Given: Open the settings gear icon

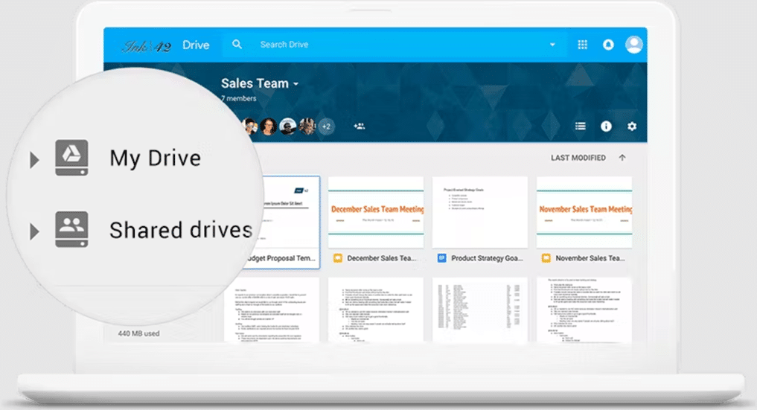Looking at the screenshot, I should point(632,126).
